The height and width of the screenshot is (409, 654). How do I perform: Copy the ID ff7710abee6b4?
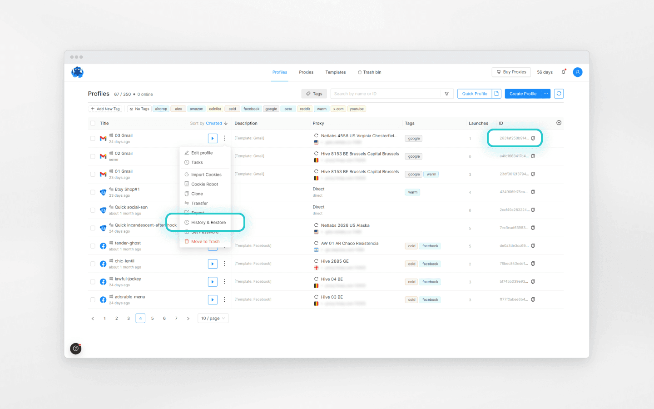coord(533,299)
